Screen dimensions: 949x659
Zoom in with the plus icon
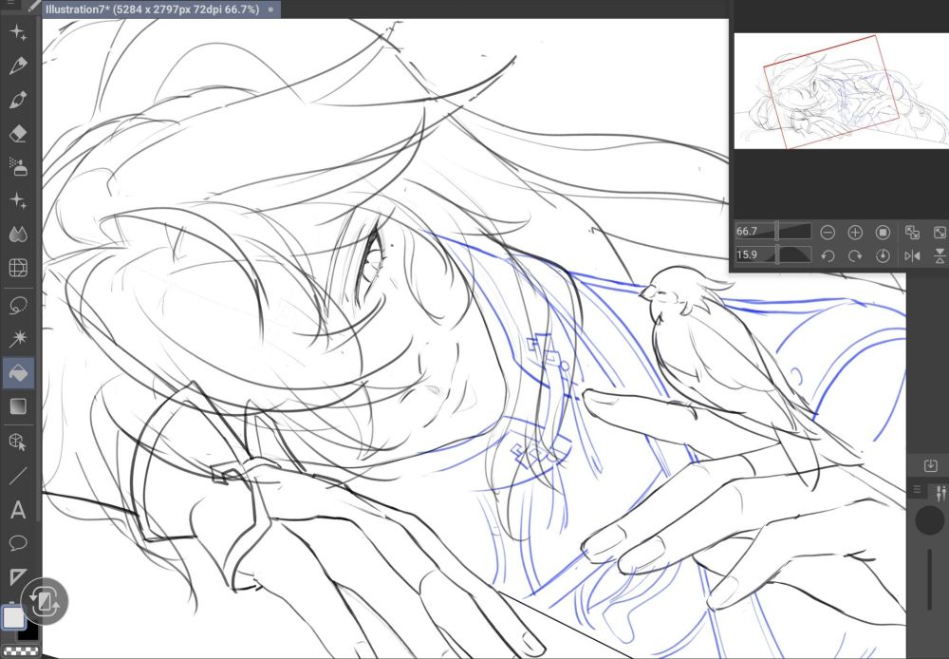point(855,232)
